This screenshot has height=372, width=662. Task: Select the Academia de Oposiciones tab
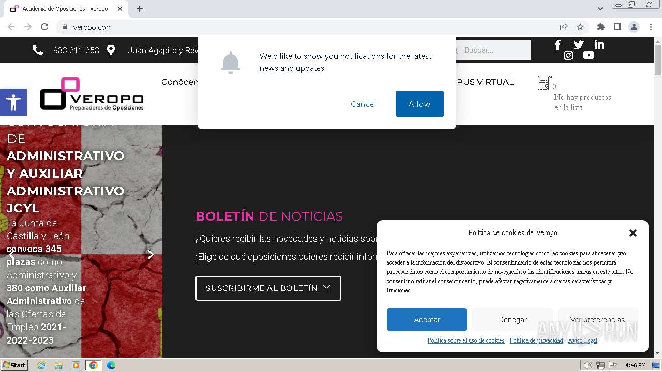coord(67,9)
